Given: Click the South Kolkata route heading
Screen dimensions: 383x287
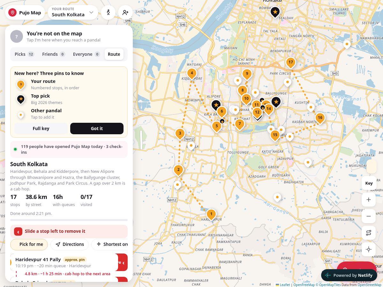Looking at the screenshot, I should pyautogui.click(x=29, y=164).
